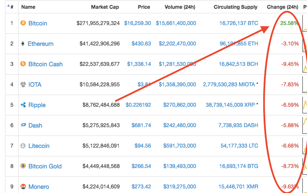Click the Monero logo icon

23,187
